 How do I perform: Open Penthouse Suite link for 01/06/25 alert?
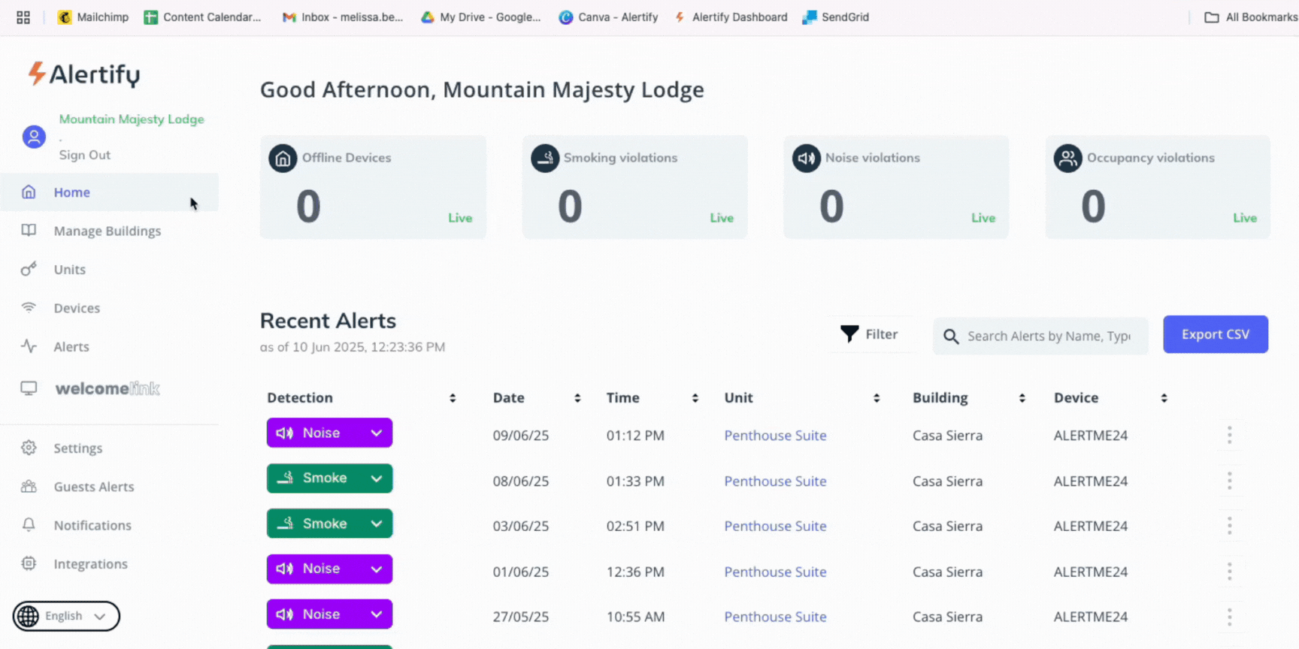[x=775, y=572]
